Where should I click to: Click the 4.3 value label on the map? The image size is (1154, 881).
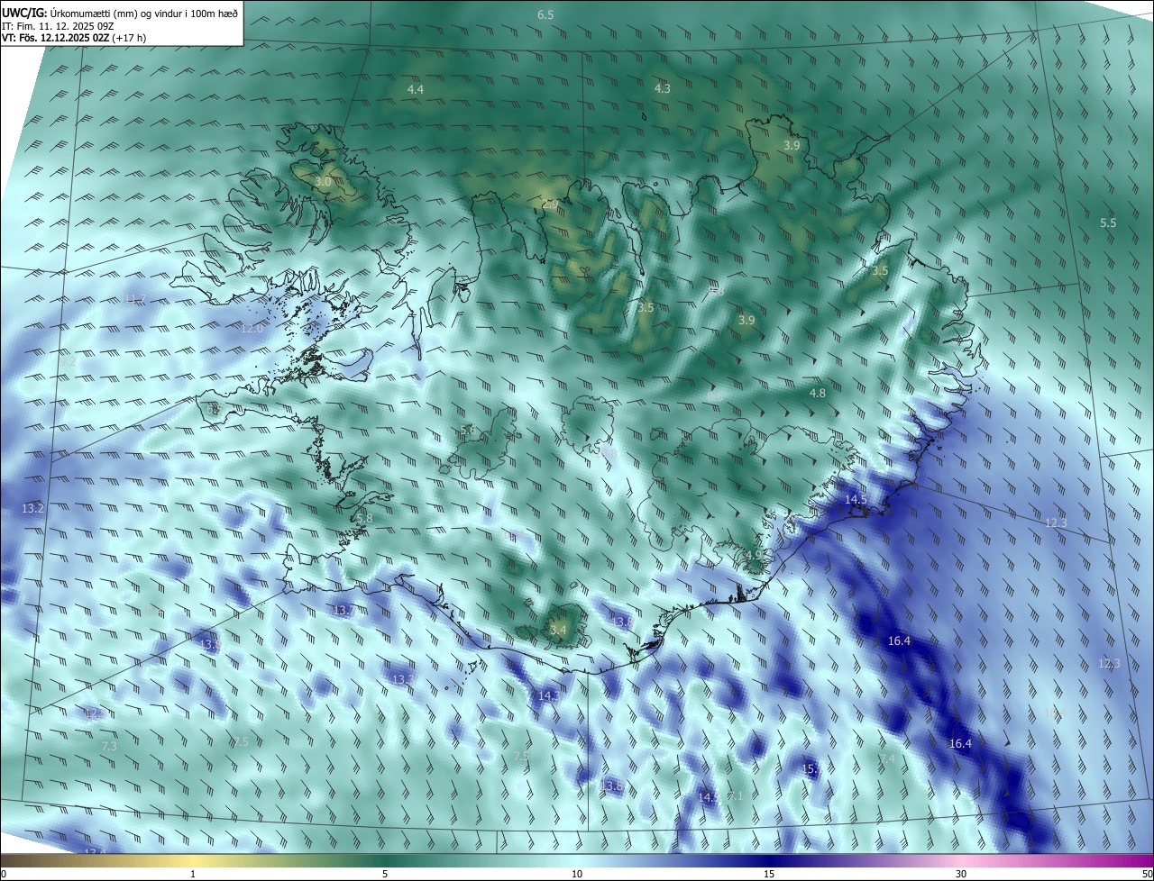click(x=663, y=89)
